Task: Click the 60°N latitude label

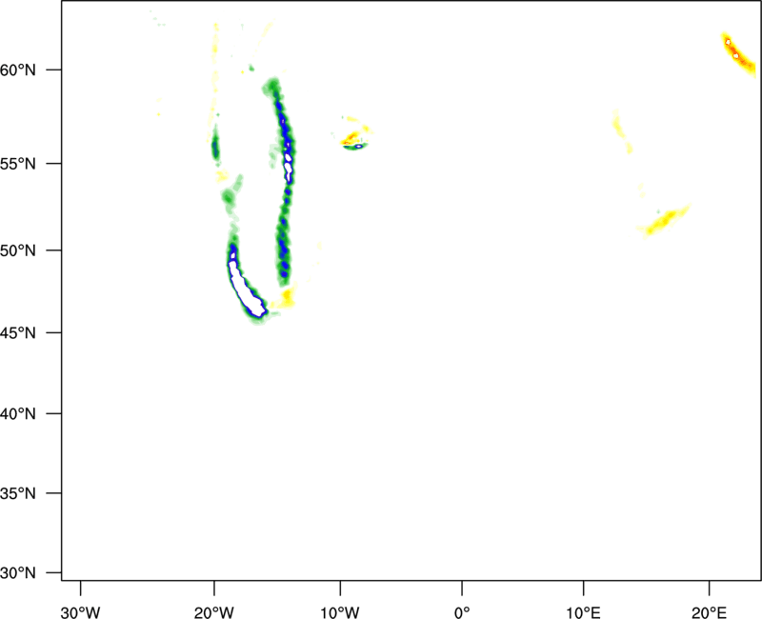Action: 18,70
